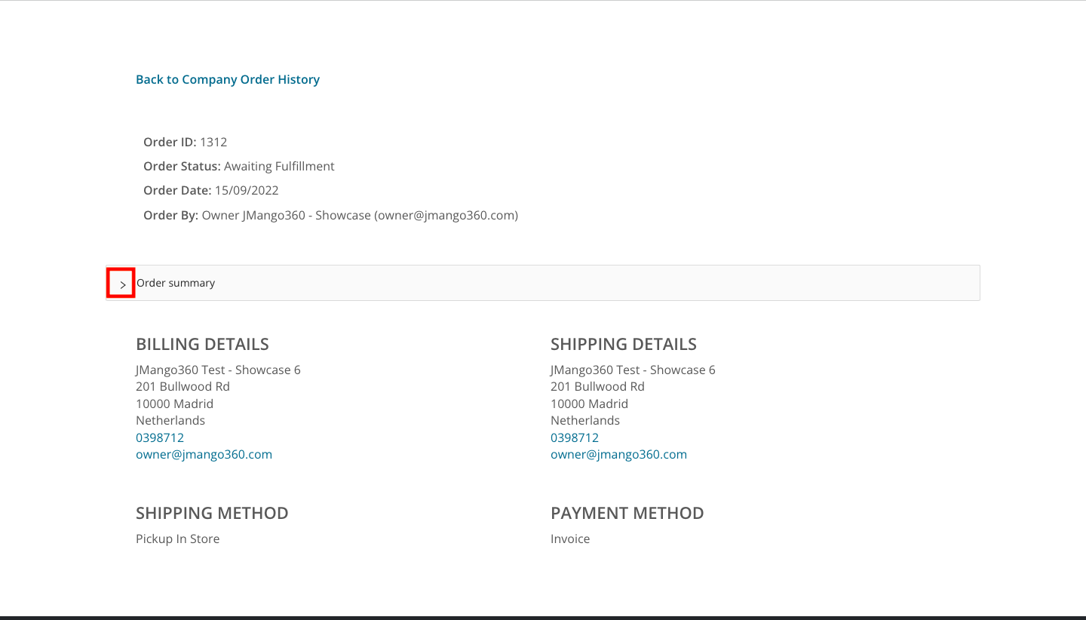Screen dimensions: 1086x620
Task: Click the Order Date 15/09/2022 line
Action: click(211, 190)
